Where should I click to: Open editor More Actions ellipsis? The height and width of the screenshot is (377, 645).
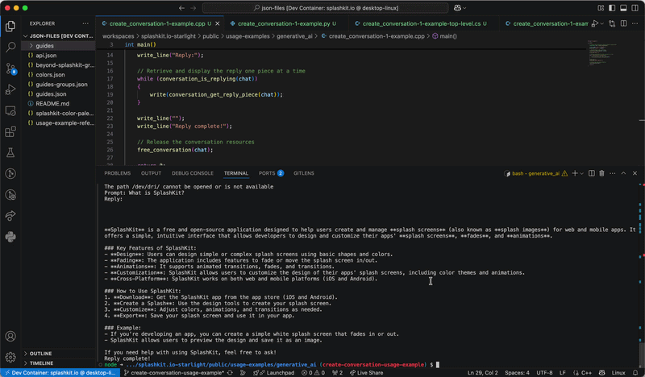click(x=635, y=24)
